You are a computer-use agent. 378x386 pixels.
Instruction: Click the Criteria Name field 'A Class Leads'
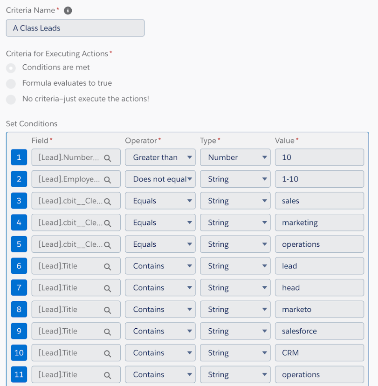75,28
